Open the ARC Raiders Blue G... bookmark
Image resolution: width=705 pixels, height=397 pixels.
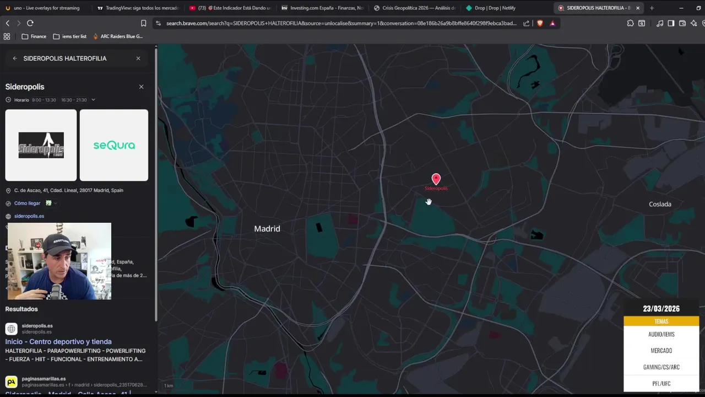(118, 36)
